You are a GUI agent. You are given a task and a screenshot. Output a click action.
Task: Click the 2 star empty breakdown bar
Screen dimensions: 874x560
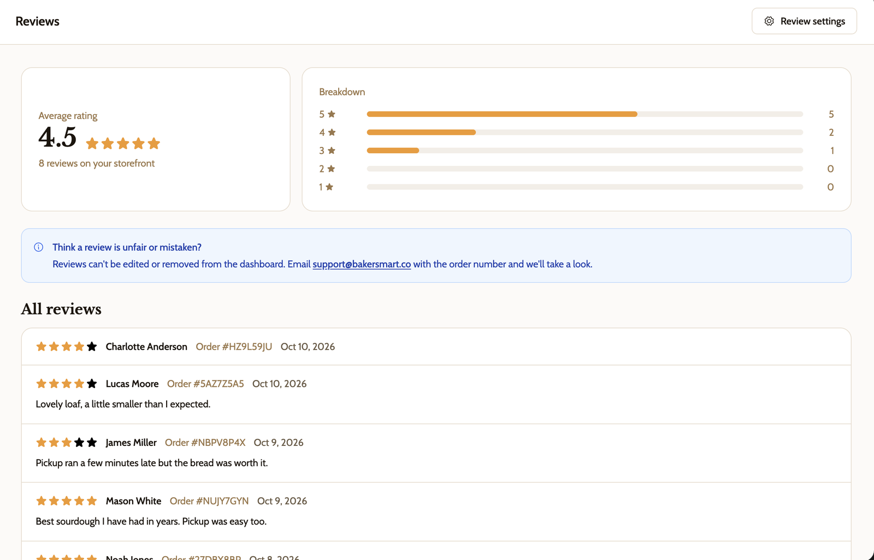[x=585, y=169]
